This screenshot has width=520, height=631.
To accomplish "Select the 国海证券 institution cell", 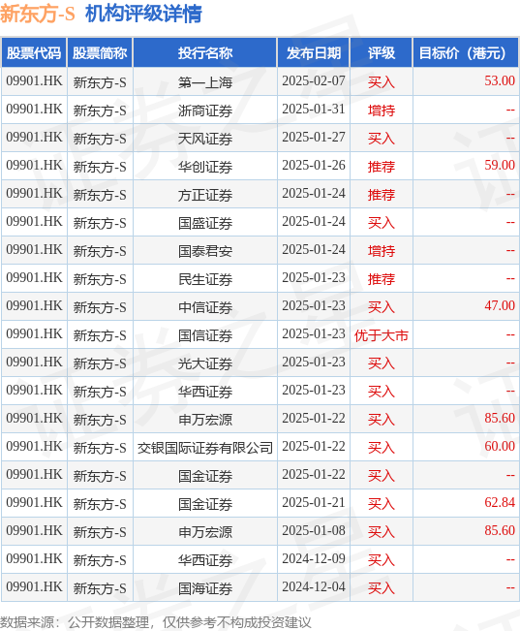I will [205, 588].
